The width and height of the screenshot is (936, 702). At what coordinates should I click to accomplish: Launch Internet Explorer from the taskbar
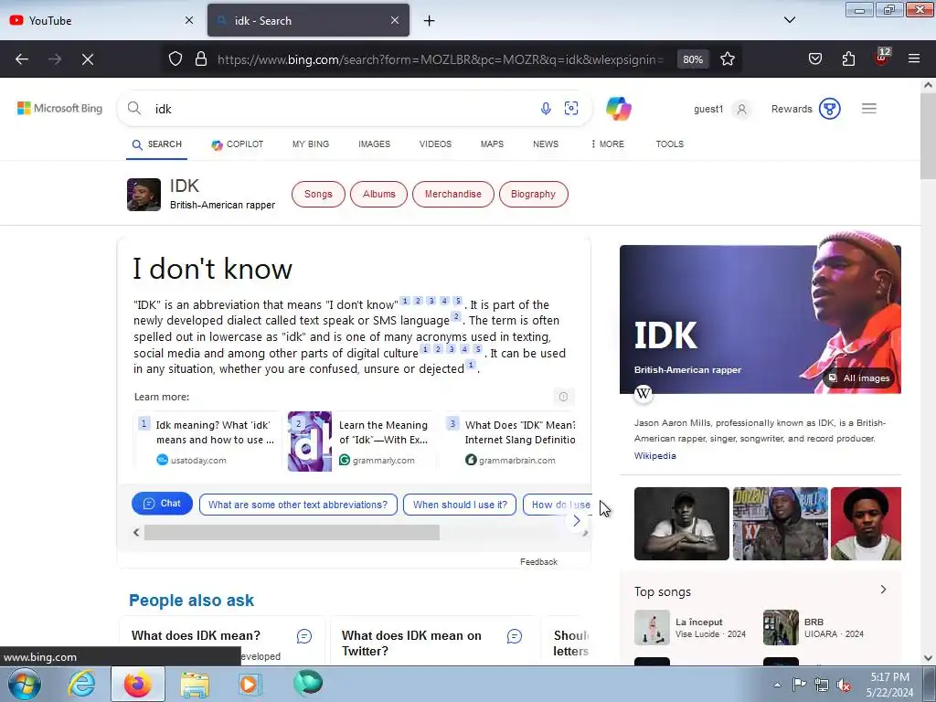tap(81, 684)
